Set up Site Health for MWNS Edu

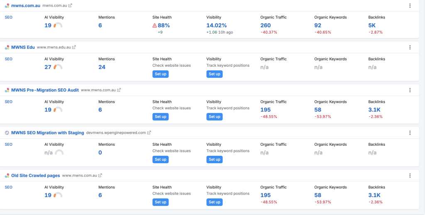pos(160,74)
